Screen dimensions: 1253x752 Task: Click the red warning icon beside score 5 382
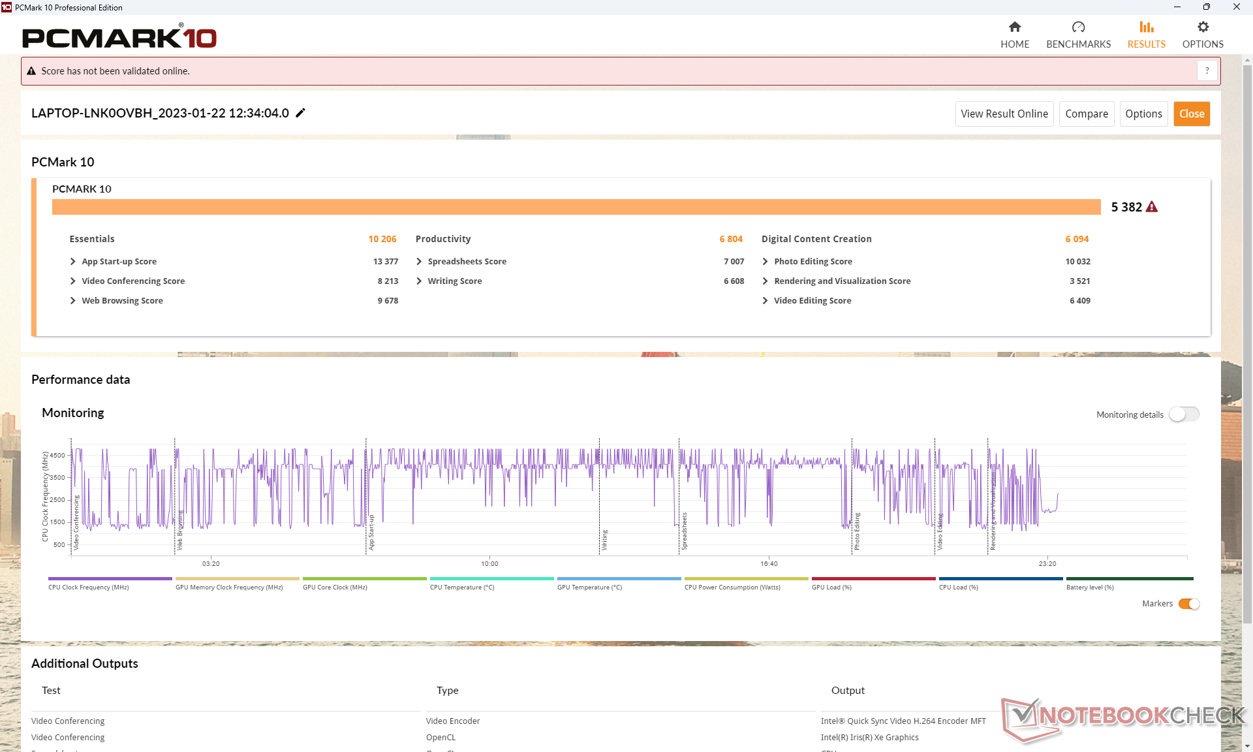point(1152,207)
